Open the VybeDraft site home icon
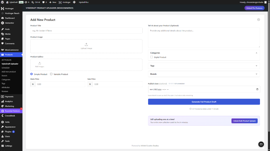Viewport: 270px width, 151px height. (7, 2)
